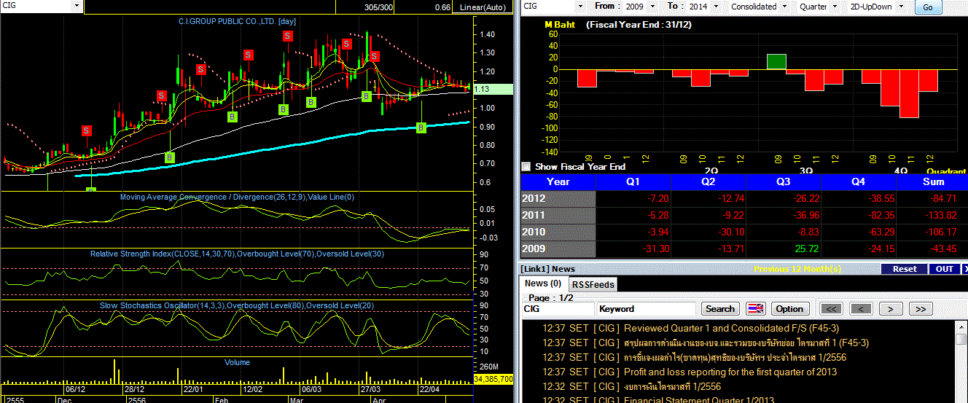Go to first news page with << button
Image resolution: width=968 pixels, height=403 pixels.
pyautogui.click(x=832, y=309)
